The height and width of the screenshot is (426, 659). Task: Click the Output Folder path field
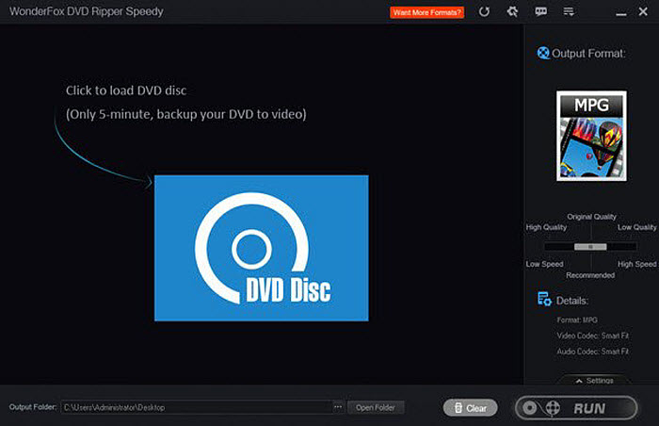click(197, 407)
